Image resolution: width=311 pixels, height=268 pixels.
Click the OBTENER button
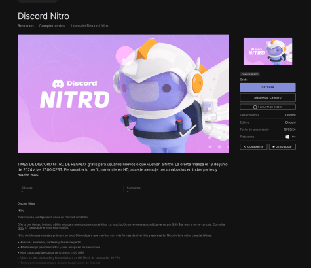coord(268,87)
